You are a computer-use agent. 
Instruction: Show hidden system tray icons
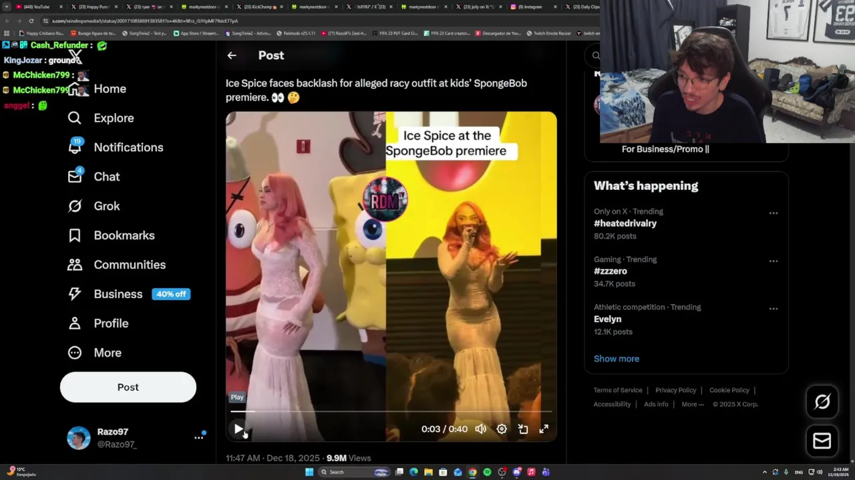[765, 472]
